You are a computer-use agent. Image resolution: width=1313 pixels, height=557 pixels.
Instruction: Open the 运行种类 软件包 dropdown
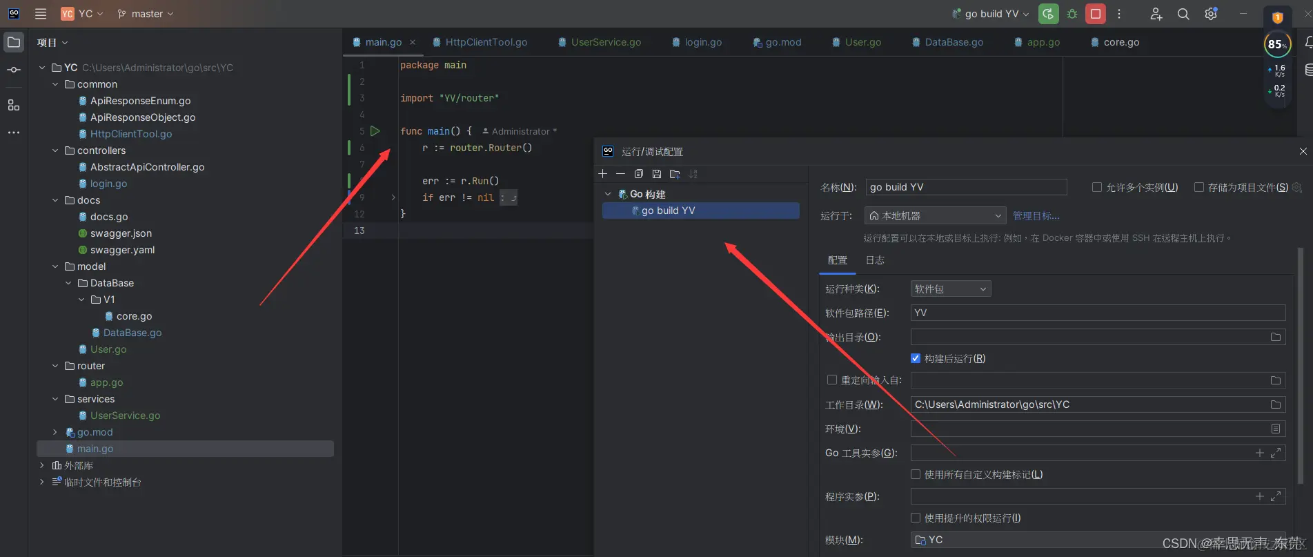tap(951, 289)
